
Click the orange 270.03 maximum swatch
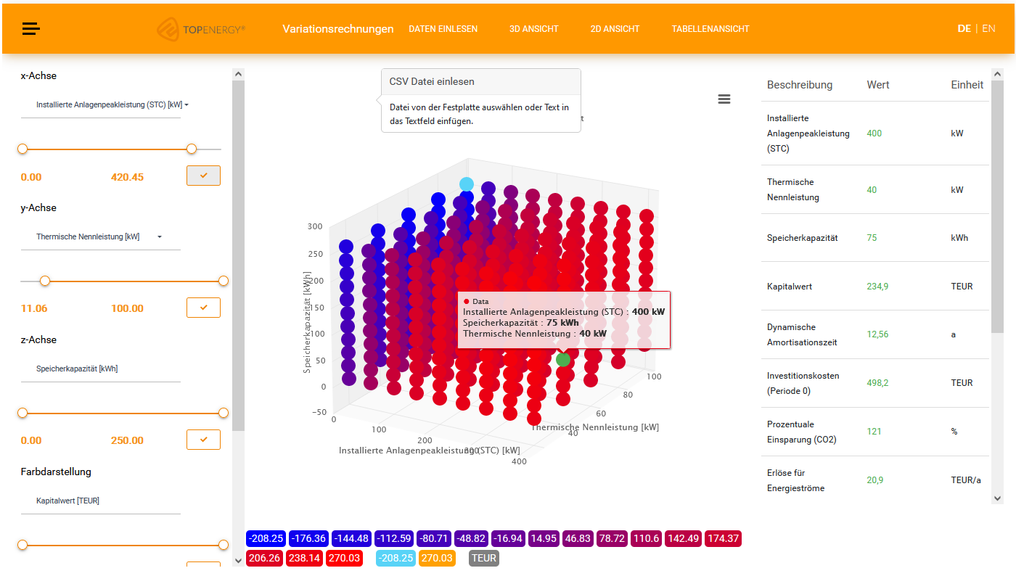pos(437,558)
